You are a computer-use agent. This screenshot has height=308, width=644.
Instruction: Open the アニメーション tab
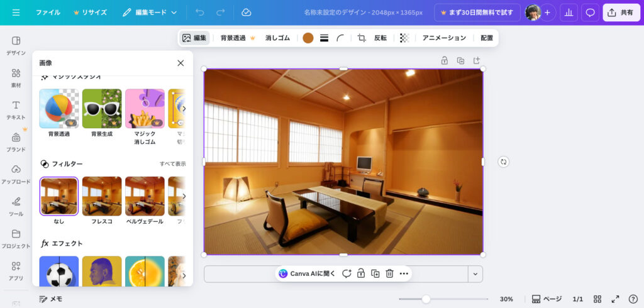point(444,38)
